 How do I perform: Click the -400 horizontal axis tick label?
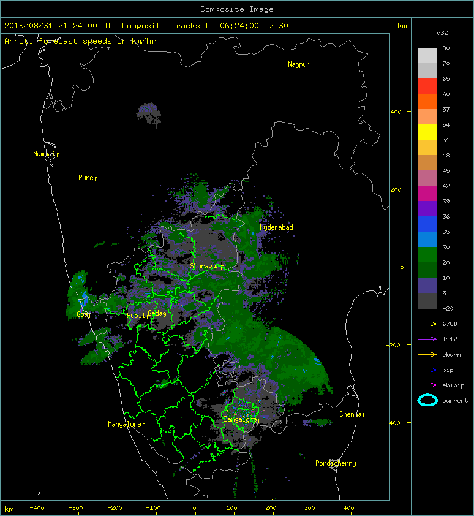pyautogui.click(x=37, y=508)
